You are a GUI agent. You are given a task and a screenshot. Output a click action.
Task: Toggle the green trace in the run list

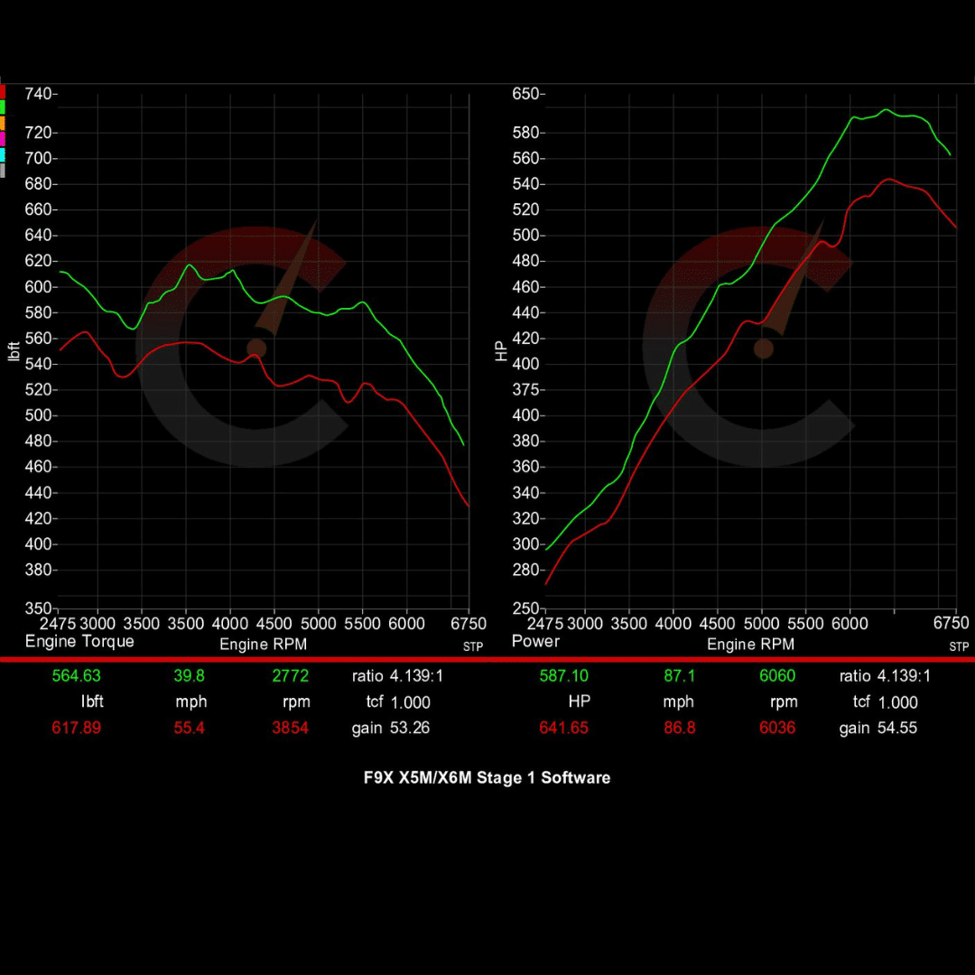tap(3, 107)
